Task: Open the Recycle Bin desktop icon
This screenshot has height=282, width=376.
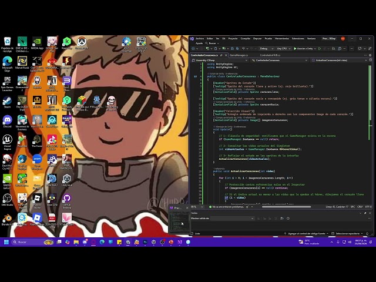Action: click(x=7, y=44)
